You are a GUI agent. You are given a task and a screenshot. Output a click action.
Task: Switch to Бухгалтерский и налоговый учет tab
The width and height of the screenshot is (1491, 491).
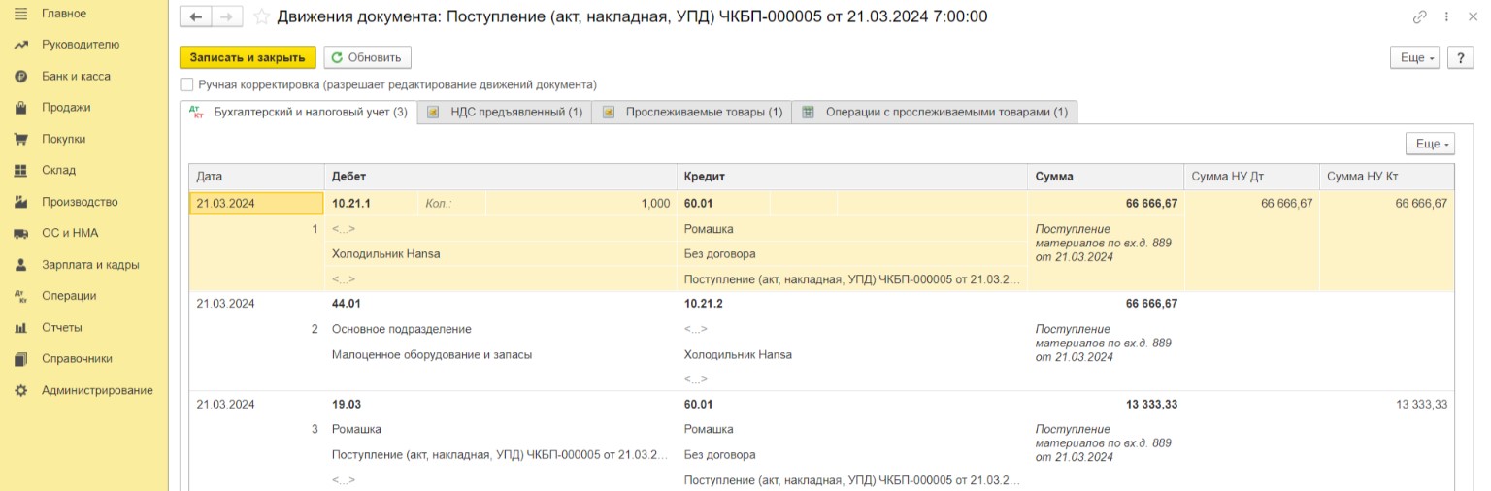299,112
